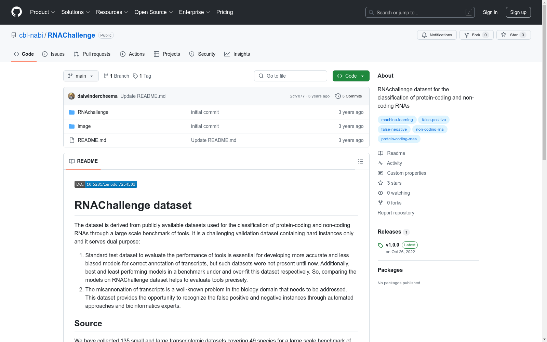Image resolution: width=547 pixels, height=342 pixels.
Task: Open the Issues tab
Action: 53,54
